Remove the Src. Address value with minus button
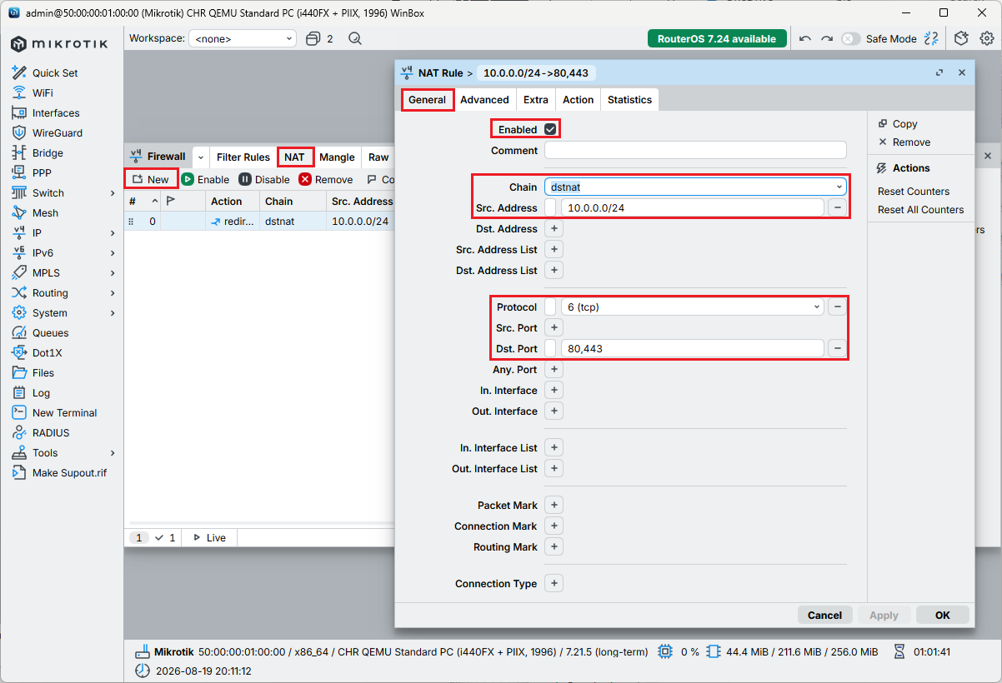 (x=837, y=207)
